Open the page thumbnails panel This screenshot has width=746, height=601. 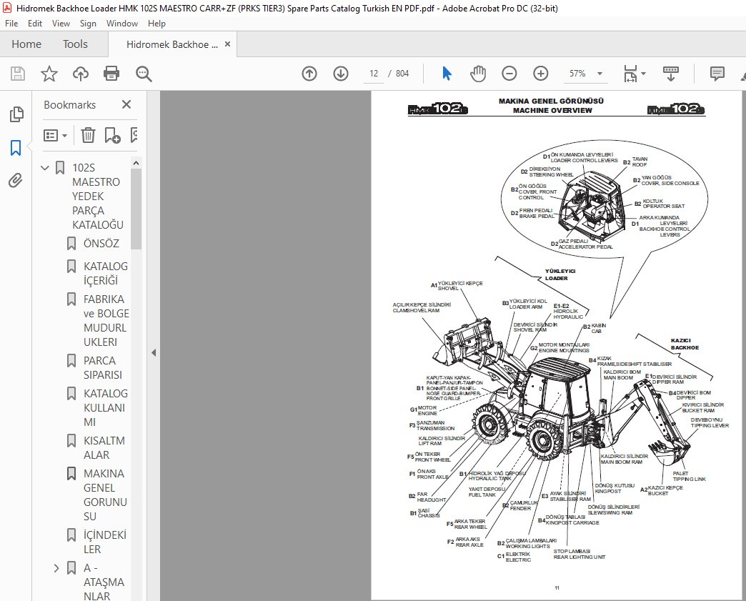point(16,114)
